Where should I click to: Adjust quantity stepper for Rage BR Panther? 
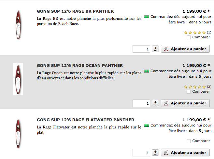click(155, 49)
